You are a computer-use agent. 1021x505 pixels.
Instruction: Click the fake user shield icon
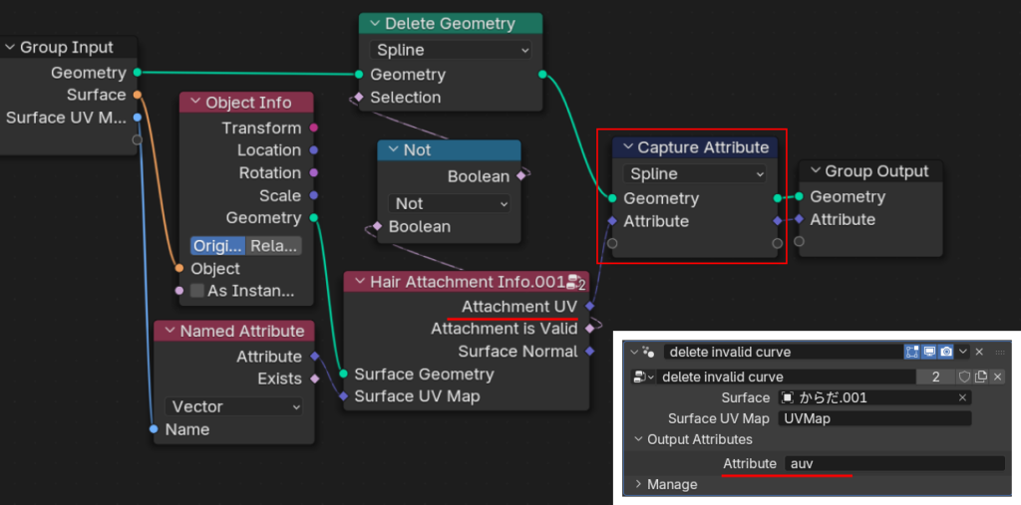point(964,377)
